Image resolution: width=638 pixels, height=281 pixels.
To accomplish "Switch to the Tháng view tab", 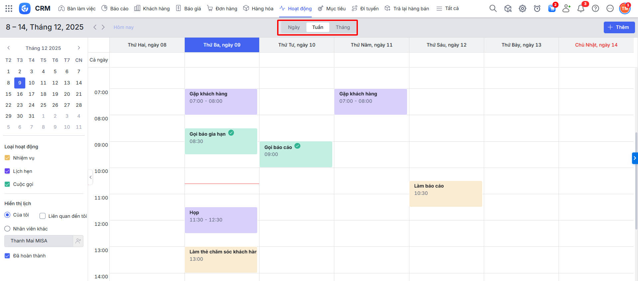I will coord(343,27).
